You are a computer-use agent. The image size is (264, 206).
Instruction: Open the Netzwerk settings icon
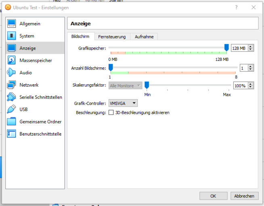coord(11,85)
